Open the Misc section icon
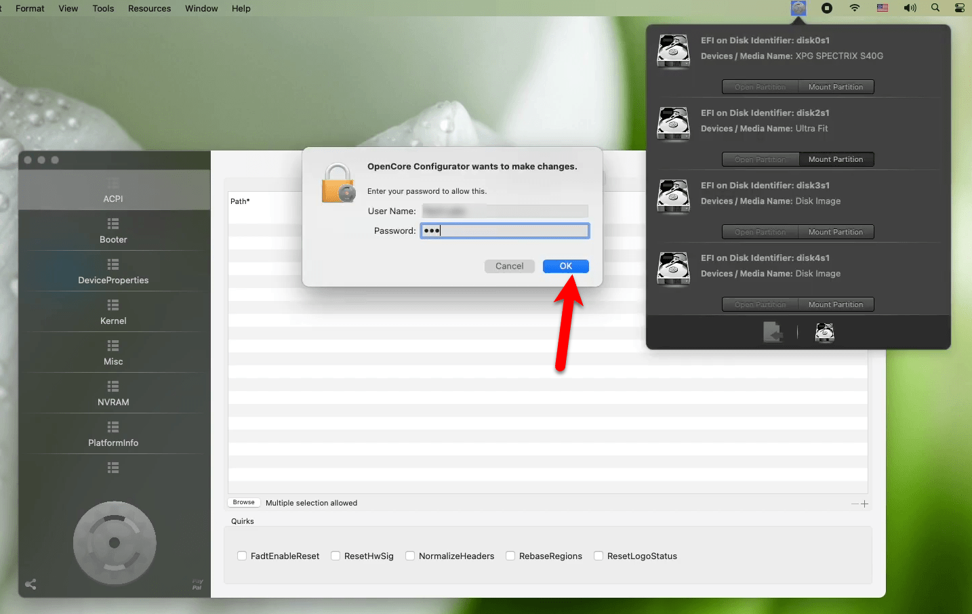This screenshot has height=614, width=972. [113, 346]
